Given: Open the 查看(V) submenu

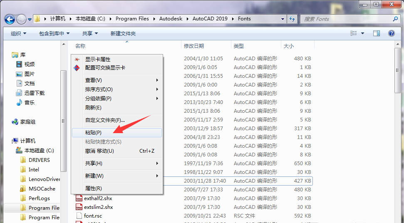Looking at the screenshot, I should [117, 80].
